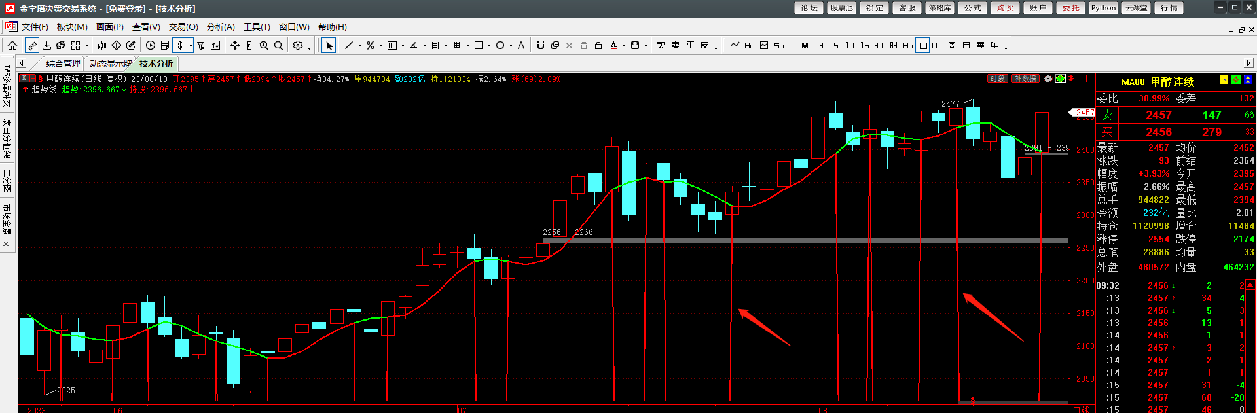The width and height of the screenshot is (1257, 413).
Task: Open the notes list icon
Action: [165, 45]
